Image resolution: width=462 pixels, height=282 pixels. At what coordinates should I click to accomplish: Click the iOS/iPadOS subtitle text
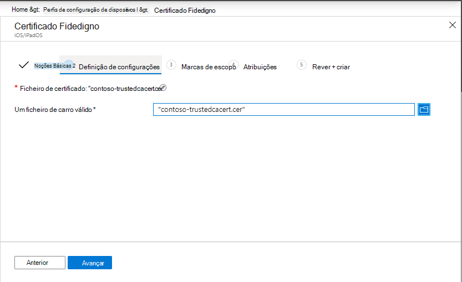pos(28,35)
